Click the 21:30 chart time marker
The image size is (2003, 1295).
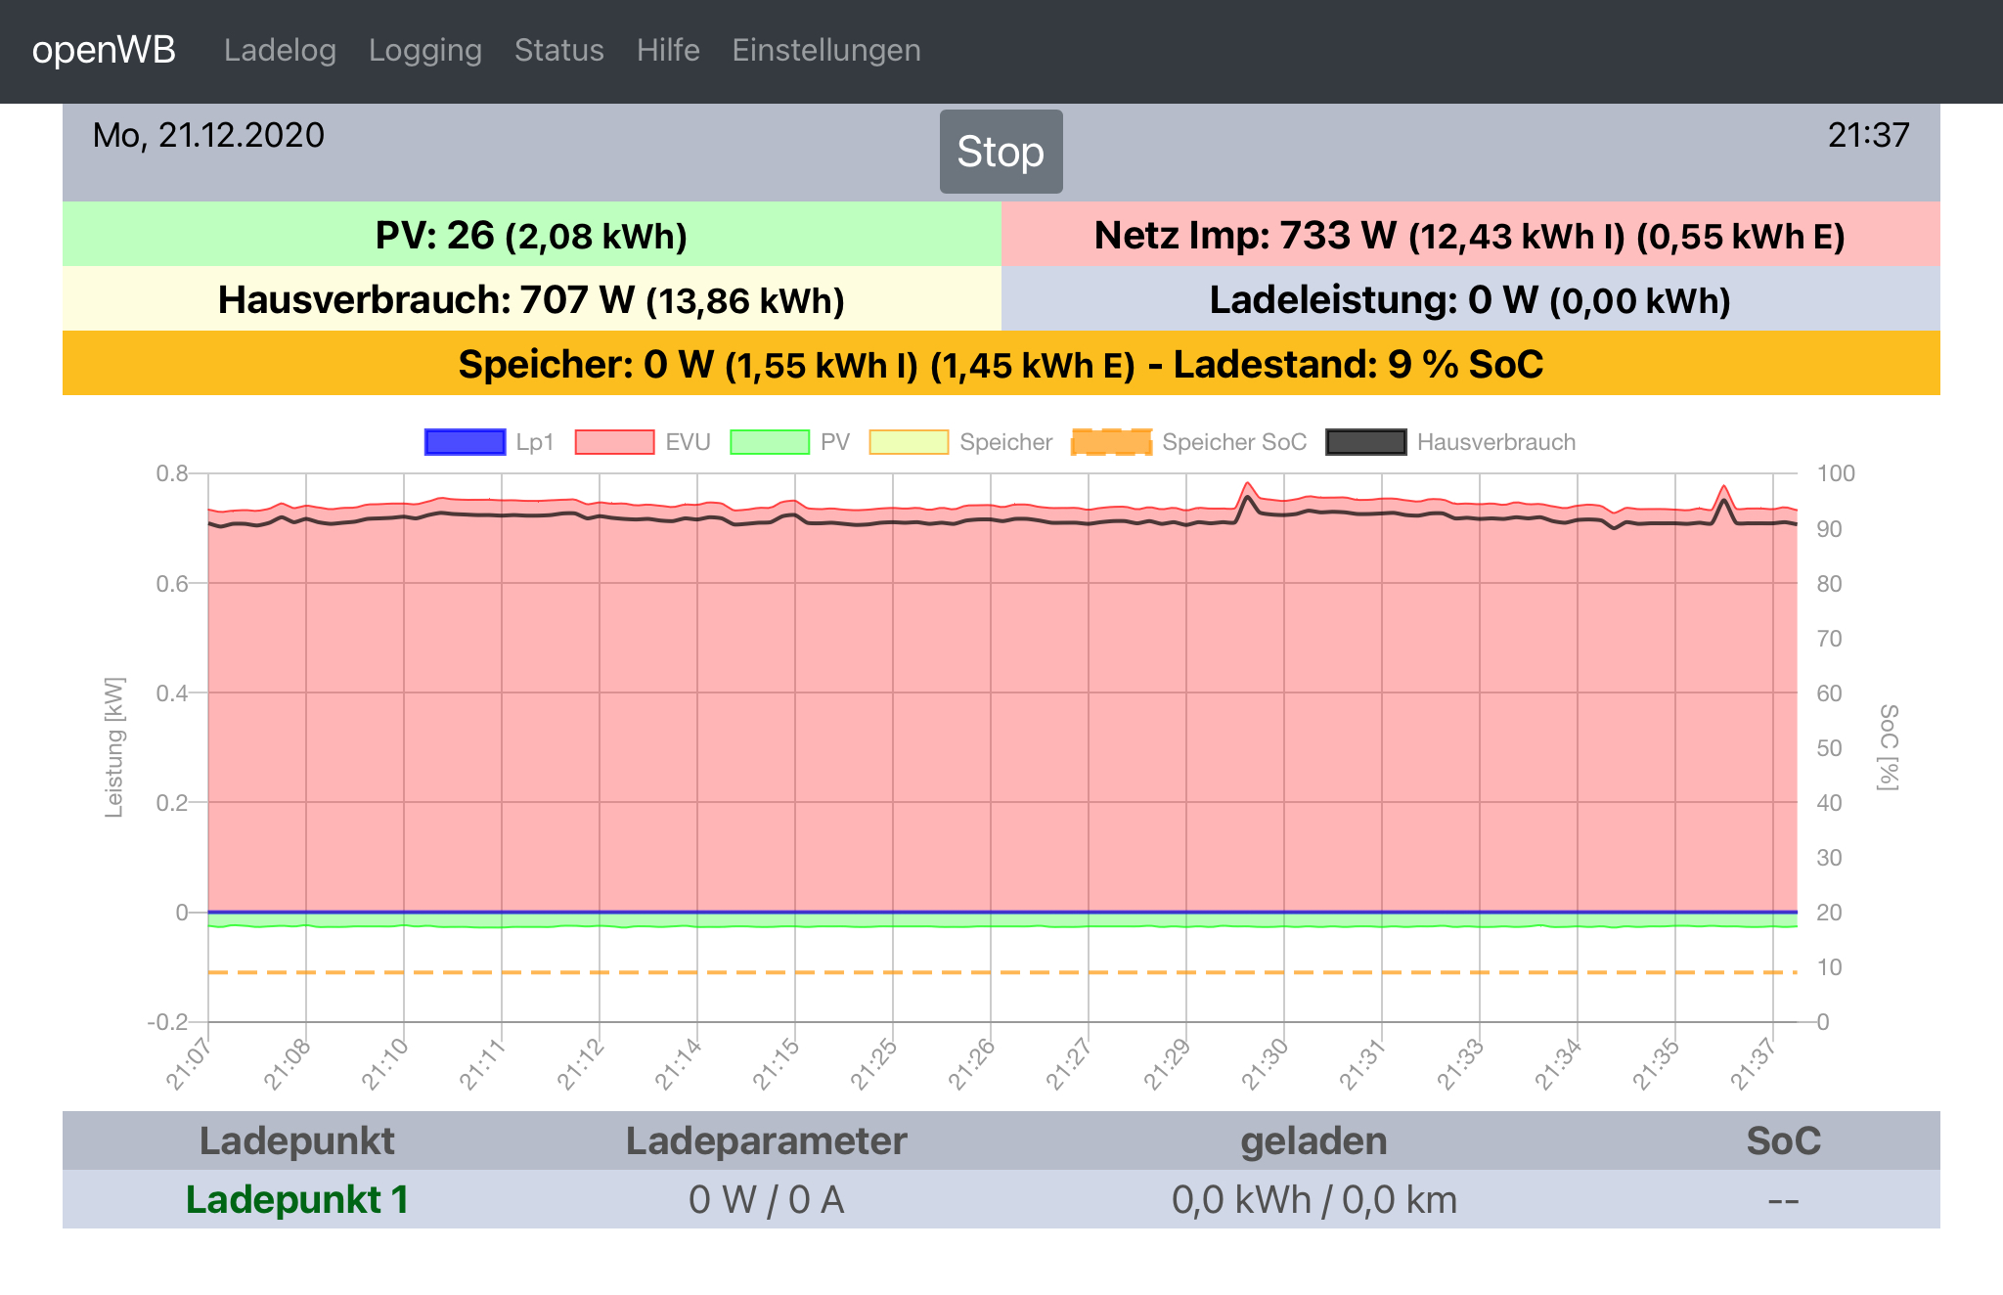(1265, 1064)
